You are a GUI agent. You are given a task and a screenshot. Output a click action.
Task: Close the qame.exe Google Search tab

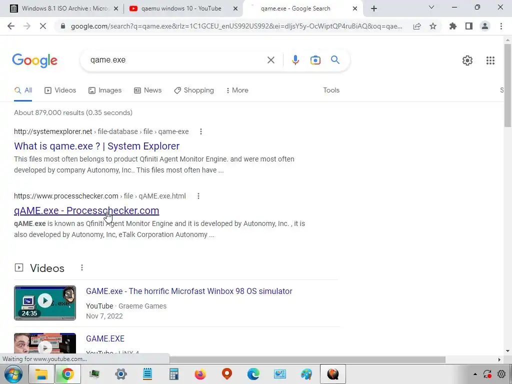coord(354,9)
